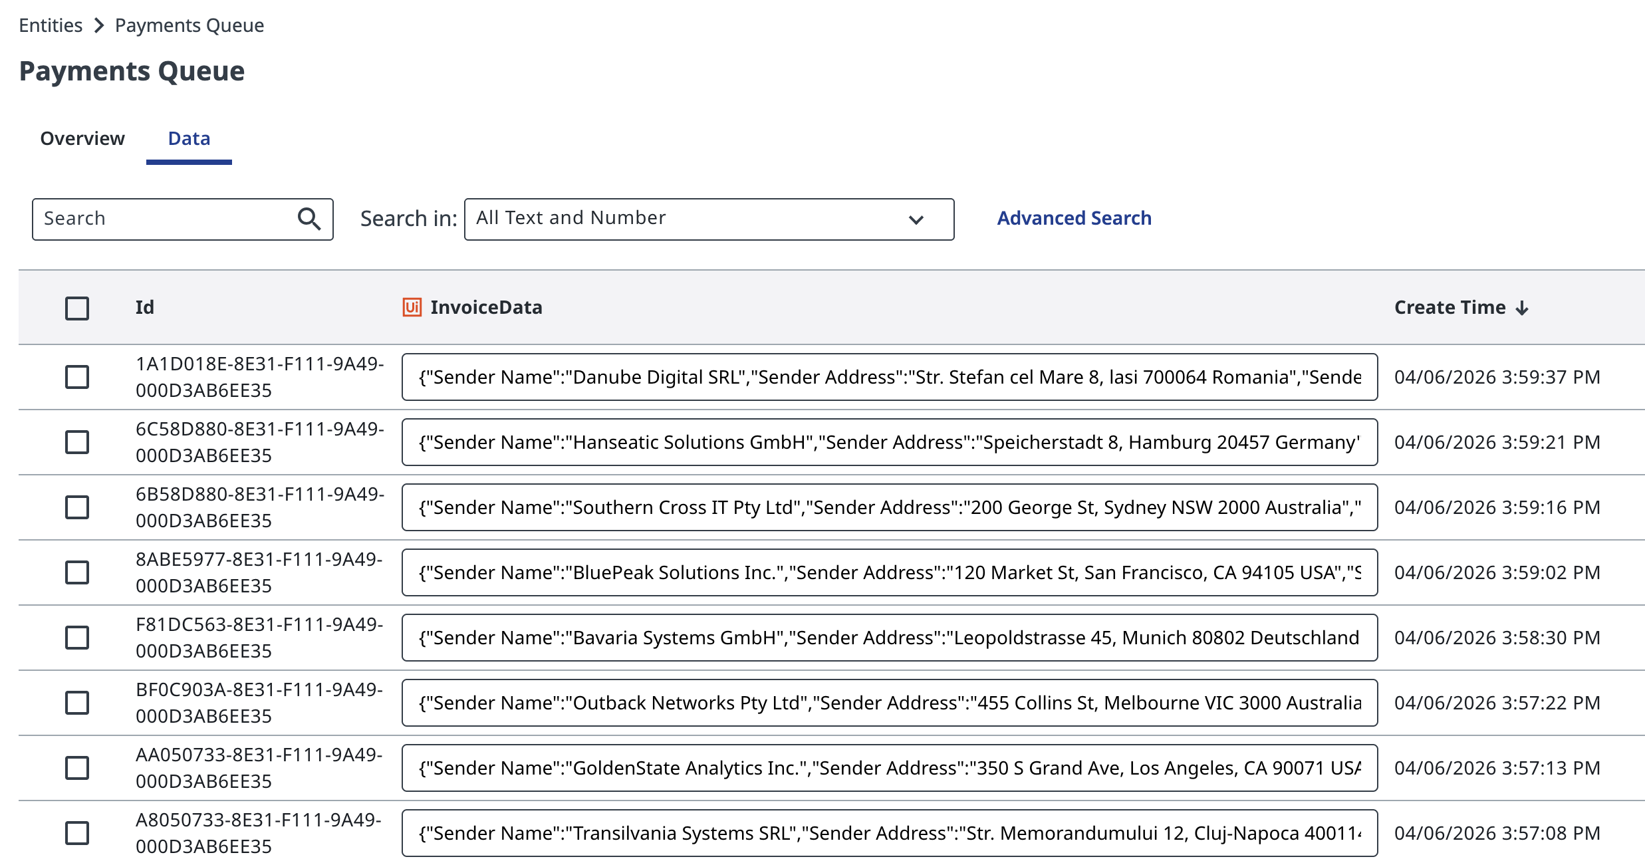1645x863 pixels.
Task: Open InvoiceData field for Outback Networks
Action: 890,703
